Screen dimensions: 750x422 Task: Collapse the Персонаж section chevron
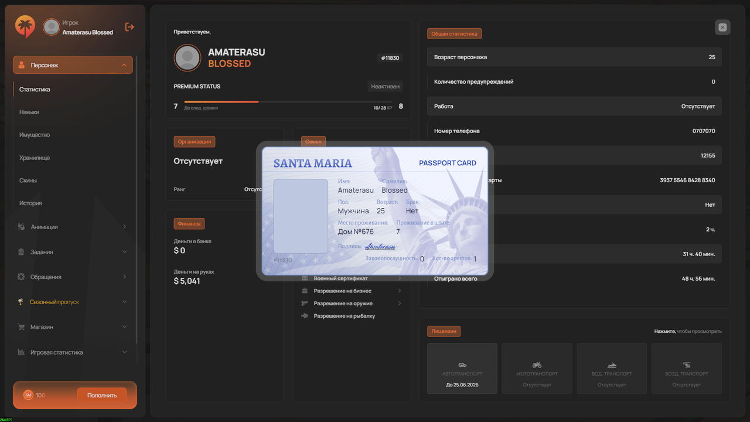click(x=124, y=65)
